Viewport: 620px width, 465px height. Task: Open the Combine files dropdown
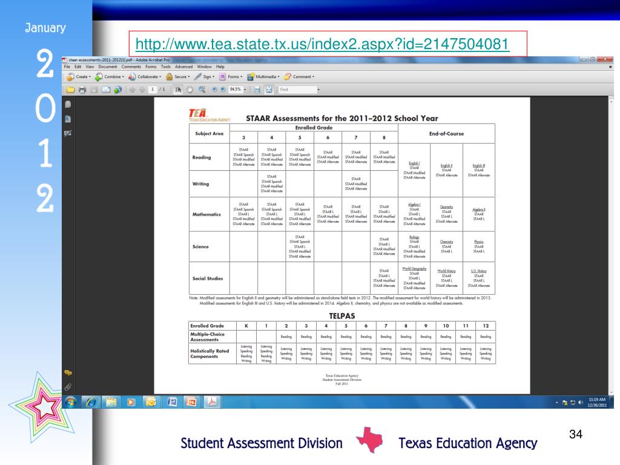pos(110,77)
